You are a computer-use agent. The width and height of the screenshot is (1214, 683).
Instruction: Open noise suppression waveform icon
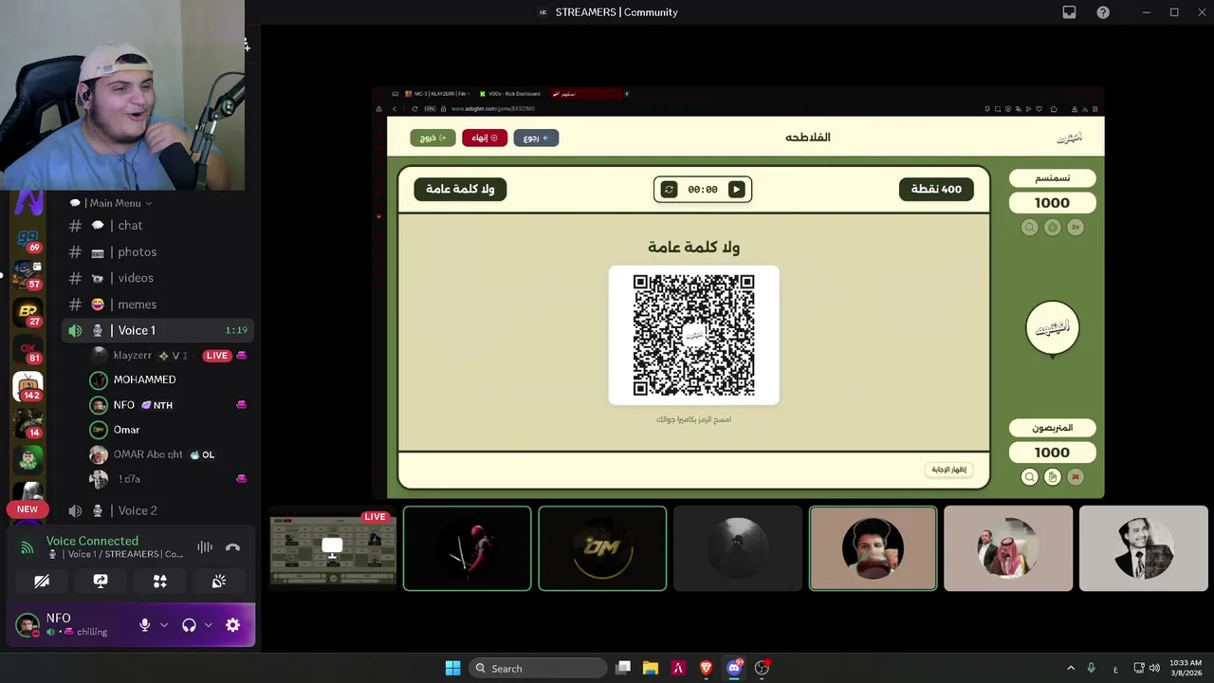[x=205, y=547]
